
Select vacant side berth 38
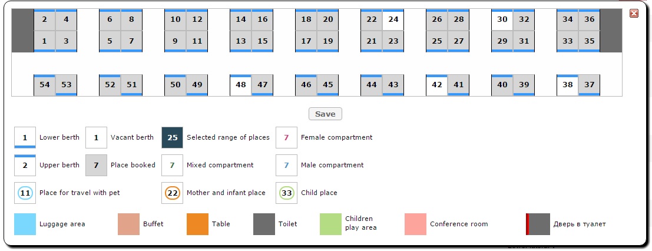567,85
